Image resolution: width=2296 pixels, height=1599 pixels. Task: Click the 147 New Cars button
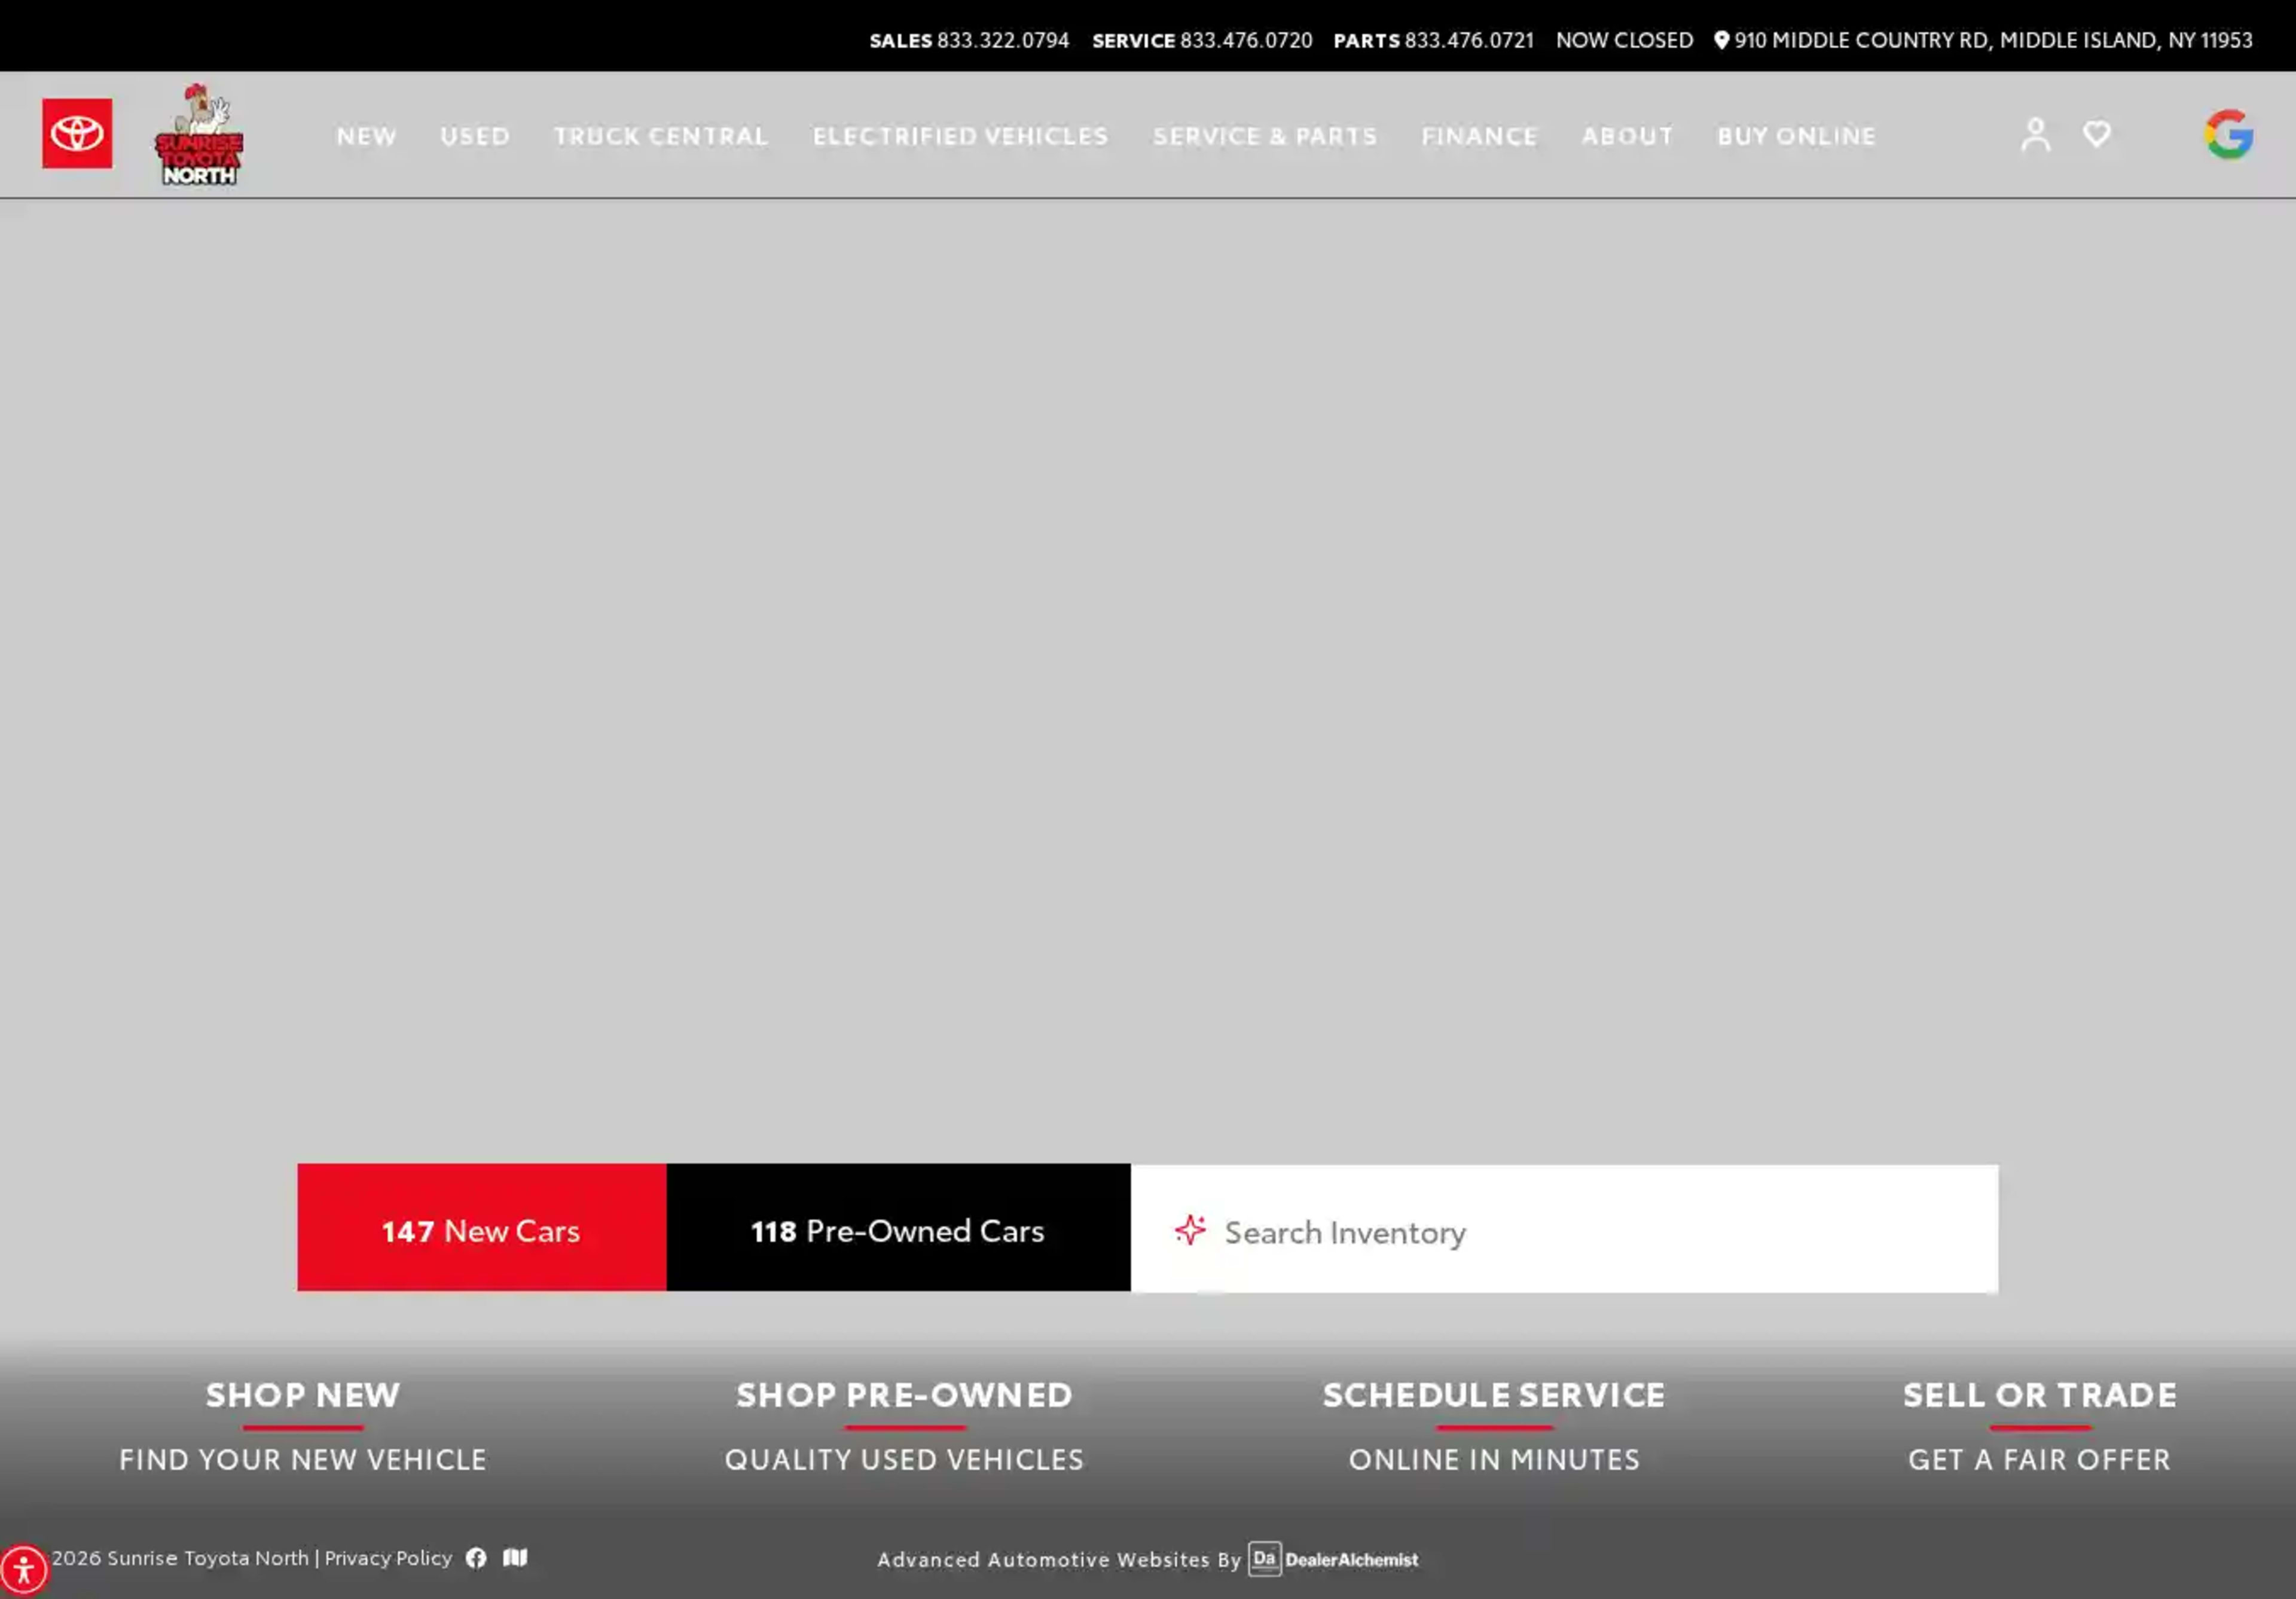(482, 1227)
